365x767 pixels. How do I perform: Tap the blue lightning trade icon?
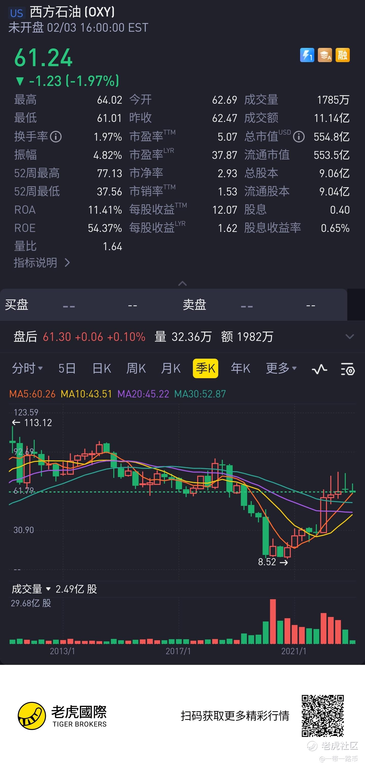[307, 55]
